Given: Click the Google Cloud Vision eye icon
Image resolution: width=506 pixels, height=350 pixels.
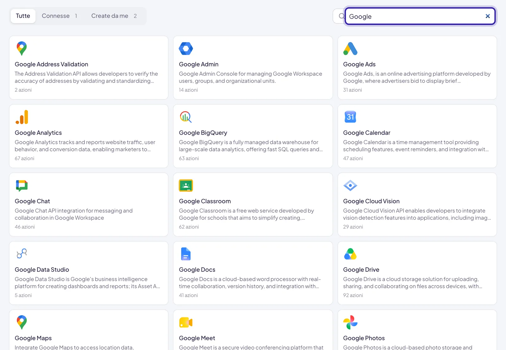Looking at the screenshot, I should pos(350,186).
